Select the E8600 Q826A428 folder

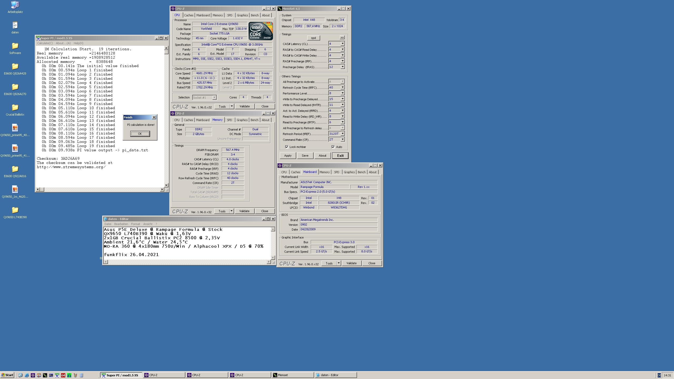coord(15,69)
